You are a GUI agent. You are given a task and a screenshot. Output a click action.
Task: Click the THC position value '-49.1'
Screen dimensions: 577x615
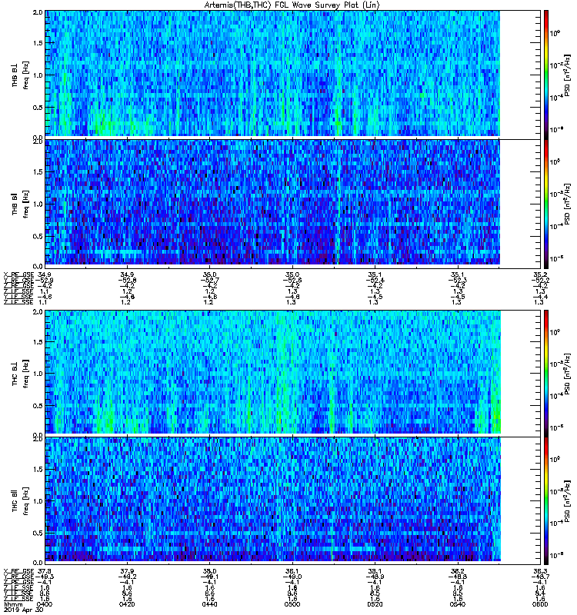(x=209, y=577)
